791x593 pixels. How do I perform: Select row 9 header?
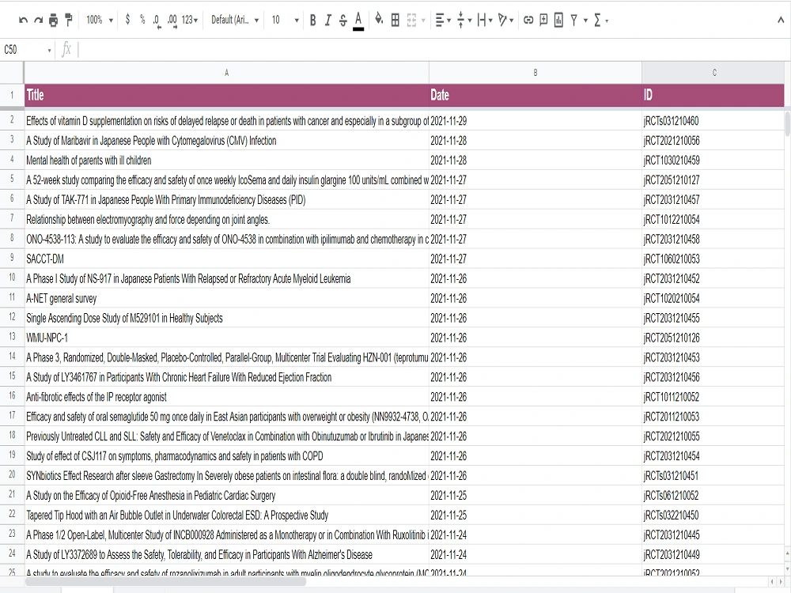(12, 259)
